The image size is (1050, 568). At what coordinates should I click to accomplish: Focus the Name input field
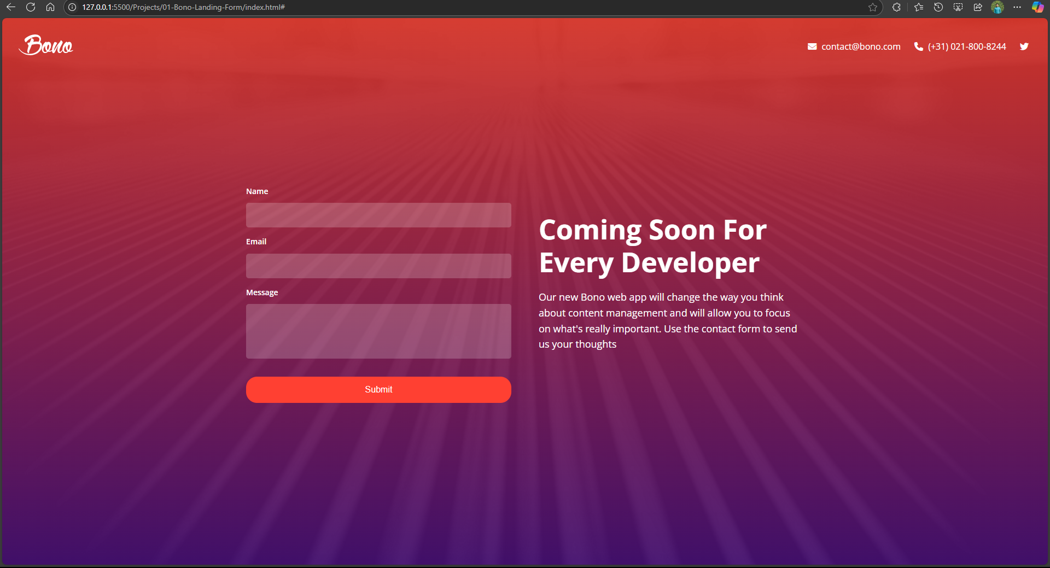tap(378, 215)
